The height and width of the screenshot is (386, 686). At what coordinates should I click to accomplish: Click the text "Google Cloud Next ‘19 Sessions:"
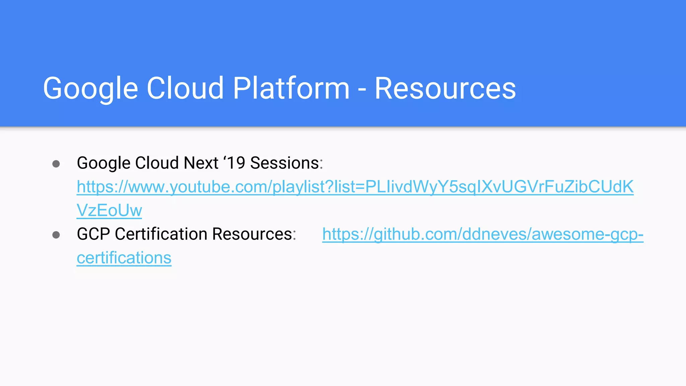200,163
